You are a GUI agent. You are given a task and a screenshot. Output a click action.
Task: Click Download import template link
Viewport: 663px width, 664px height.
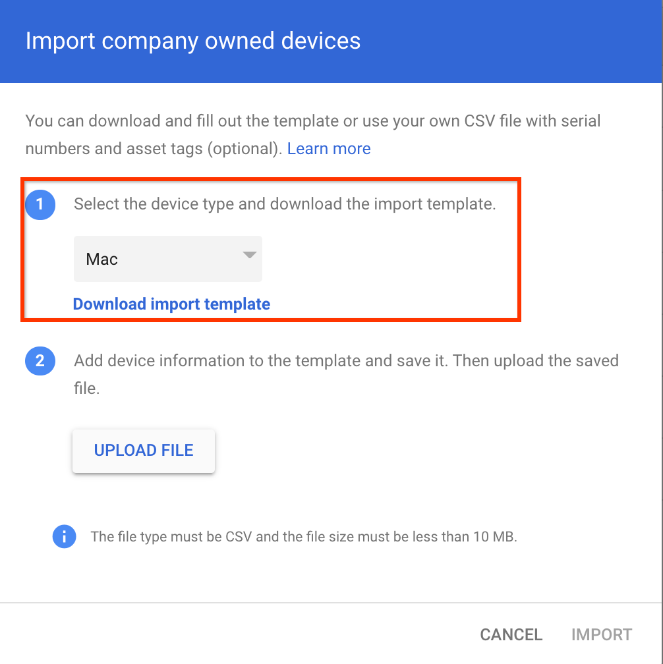click(171, 304)
